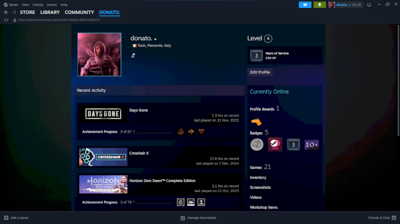Screen dimensions: 400x224
Task: Click the Crosshair X banner thumbnail
Action: (103, 157)
